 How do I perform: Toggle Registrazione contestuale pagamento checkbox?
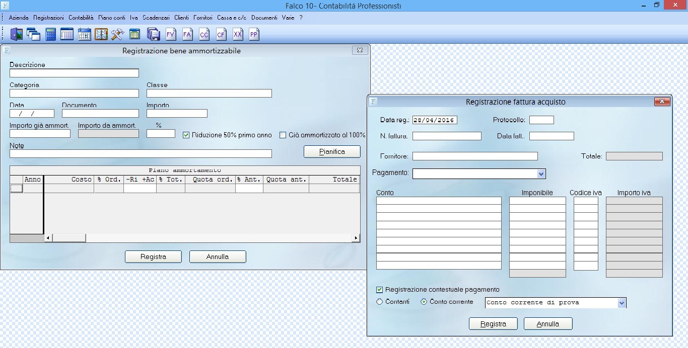pyautogui.click(x=379, y=290)
